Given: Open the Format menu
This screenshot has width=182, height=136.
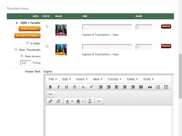Looking at the screenshot, I should click(115, 79).
